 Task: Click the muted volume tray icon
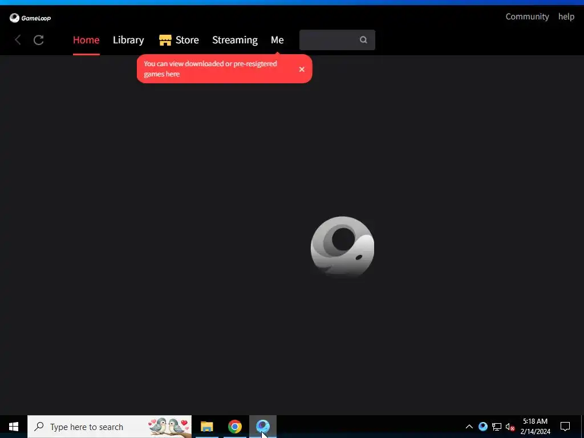(x=510, y=427)
